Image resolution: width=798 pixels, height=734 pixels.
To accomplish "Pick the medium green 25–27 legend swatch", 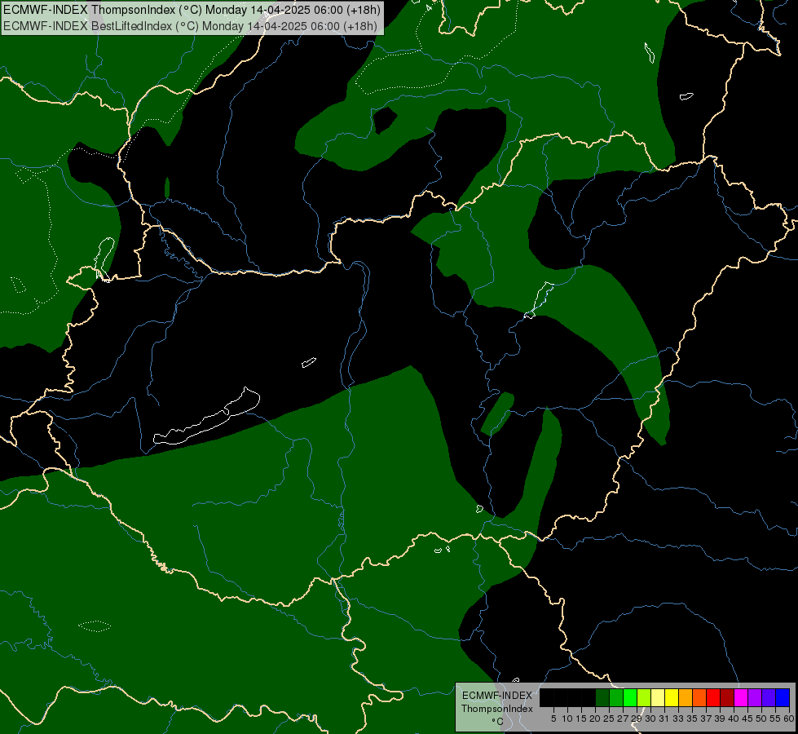I will click(616, 697).
